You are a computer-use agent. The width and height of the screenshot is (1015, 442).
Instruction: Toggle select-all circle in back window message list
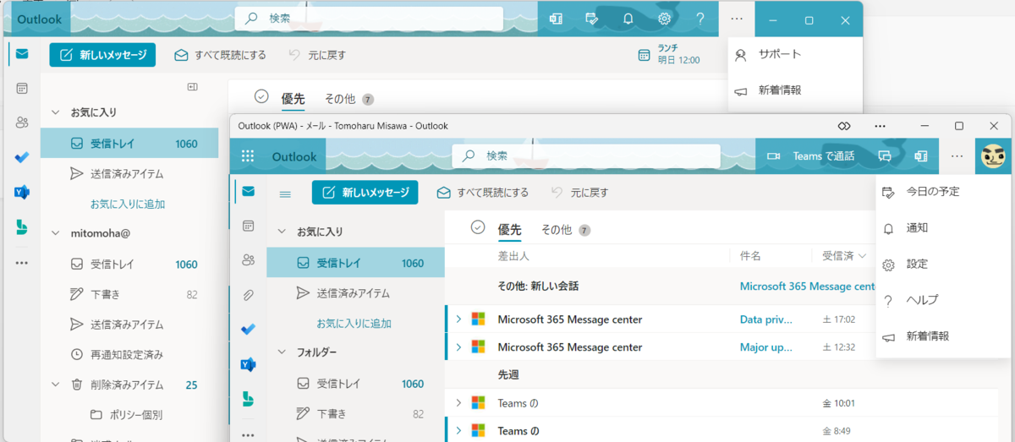click(x=261, y=96)
